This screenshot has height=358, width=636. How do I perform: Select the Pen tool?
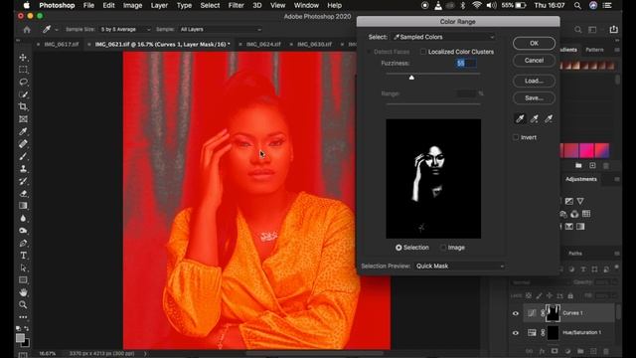[23, 243]
